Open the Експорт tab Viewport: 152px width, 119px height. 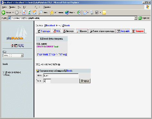(x=69, y=31)
